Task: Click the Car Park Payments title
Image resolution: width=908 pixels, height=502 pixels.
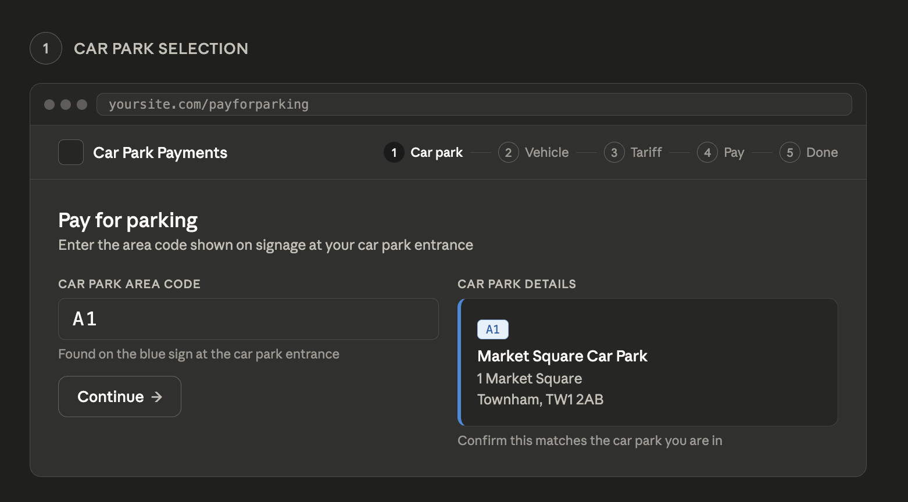Action: point(160,153)
